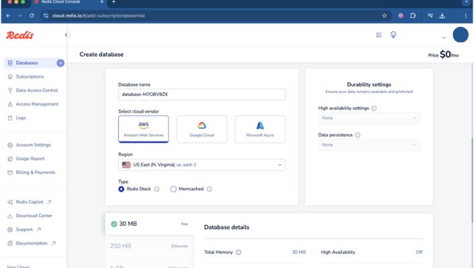Open the Region dropdown

pyautogui.click(x=201, y=165)
